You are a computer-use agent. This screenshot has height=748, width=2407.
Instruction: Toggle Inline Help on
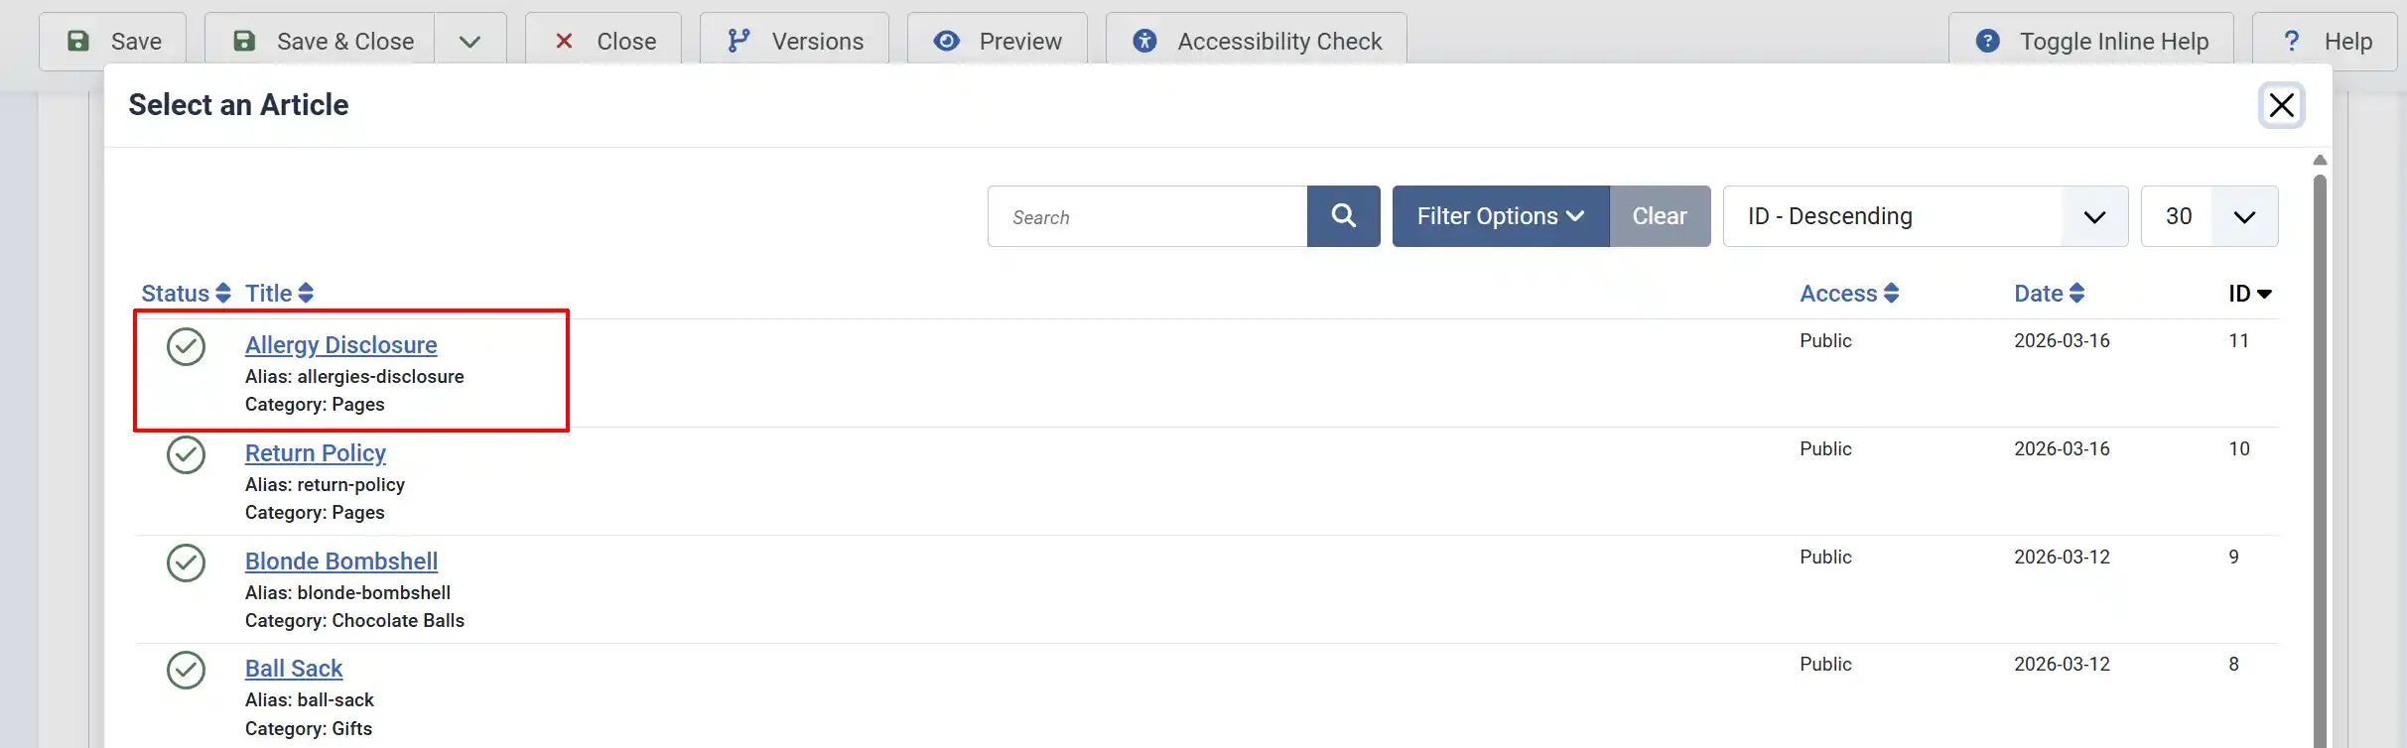tap(2091, 41)
